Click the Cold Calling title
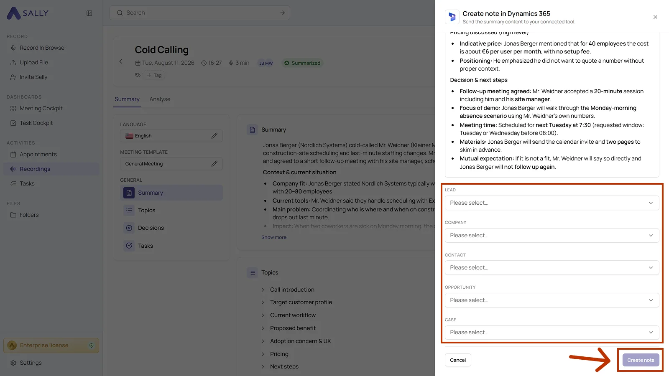The width and height of the screenshot is (669, 376). [x=161, y=50]
